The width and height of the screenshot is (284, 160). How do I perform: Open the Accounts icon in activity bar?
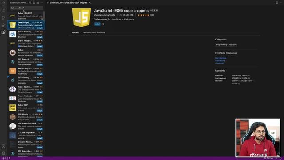(4, 146)
